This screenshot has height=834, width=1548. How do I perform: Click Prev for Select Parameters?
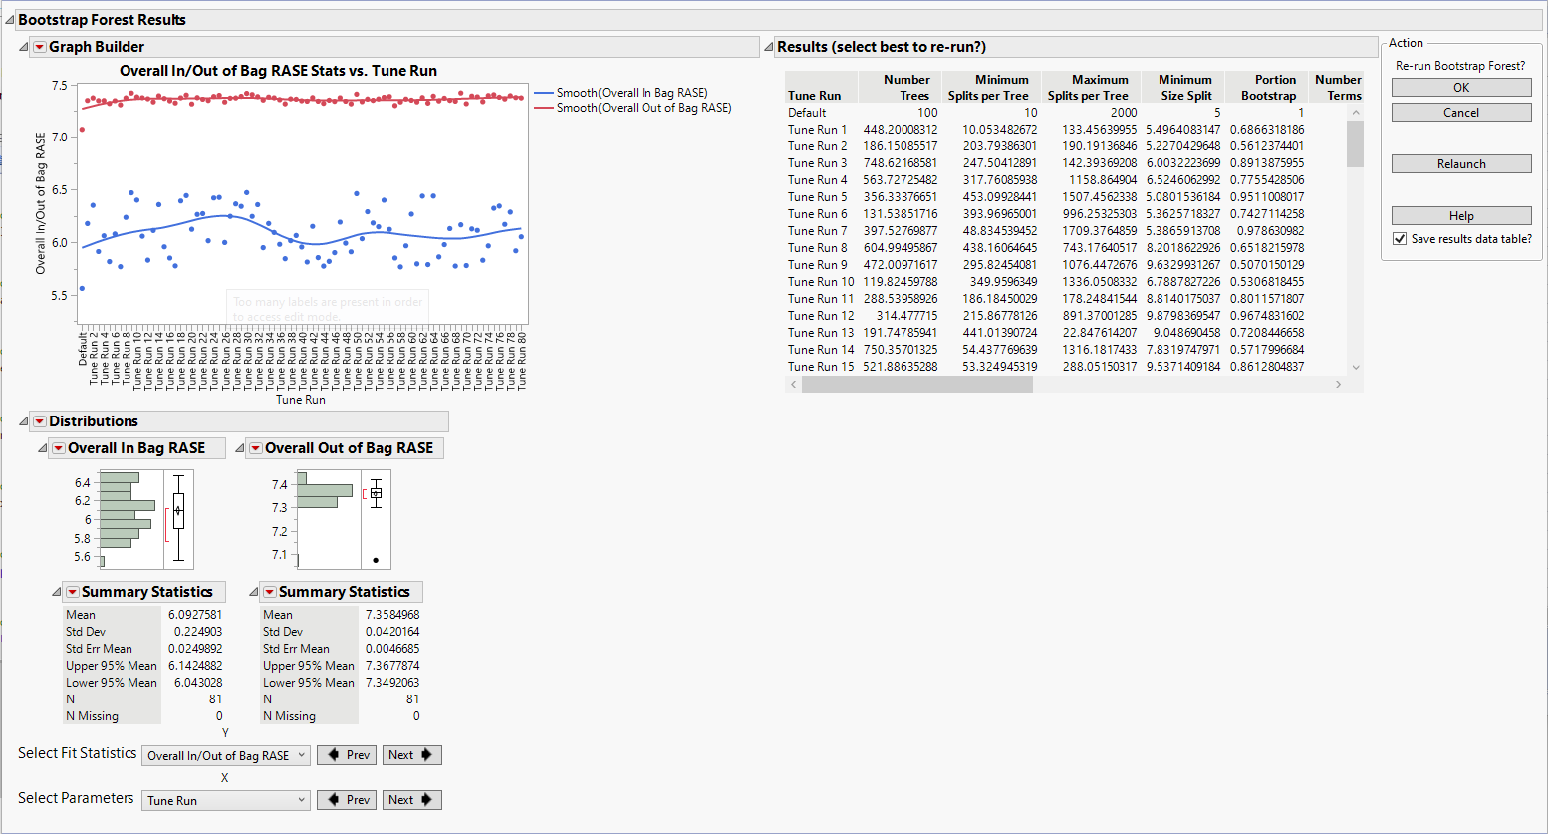tap(347, 799)
